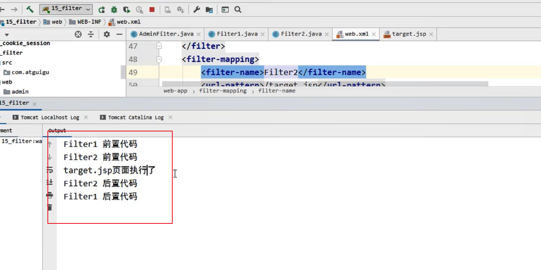Toggle scroll to end in console

click(50, 182)
